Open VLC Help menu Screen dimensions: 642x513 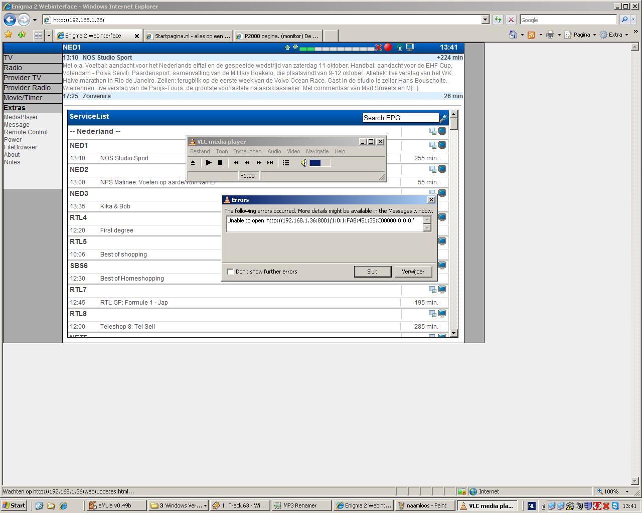[340, 151]
